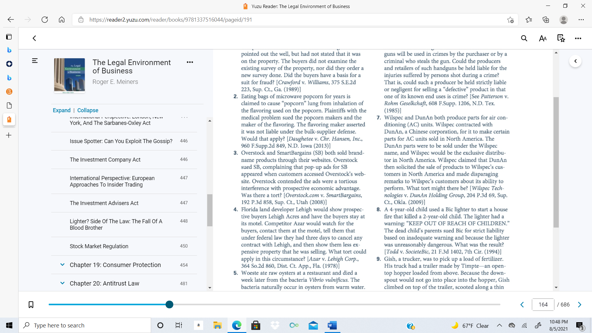The height and width of the screenshot is (333, 592).
Task: Open the browser favorites list
Action: point(529,20)
